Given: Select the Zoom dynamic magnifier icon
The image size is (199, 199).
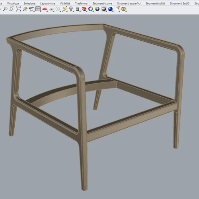Looking at the screenshot, I should coord(5,9).
